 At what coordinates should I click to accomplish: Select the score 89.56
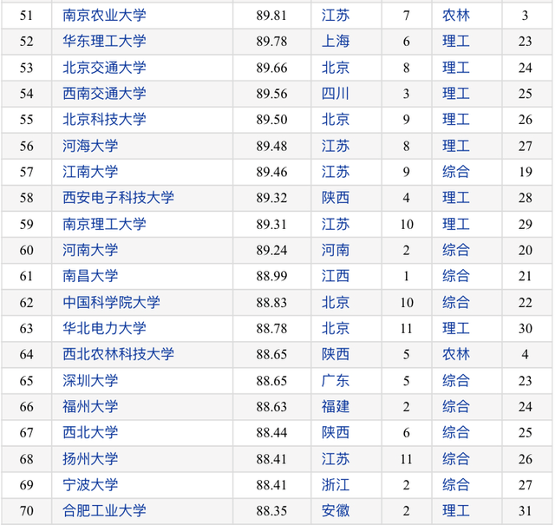[x=271, y=94]
